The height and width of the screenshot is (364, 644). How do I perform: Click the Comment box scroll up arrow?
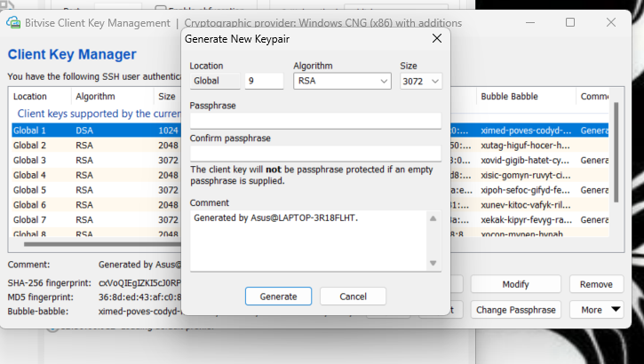(433, 218)
